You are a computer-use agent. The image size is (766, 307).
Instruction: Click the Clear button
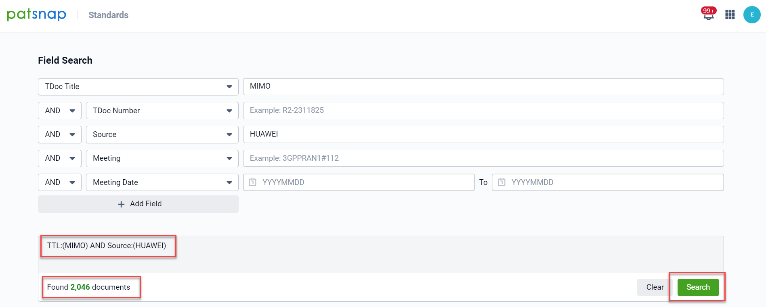click(655, 287)
